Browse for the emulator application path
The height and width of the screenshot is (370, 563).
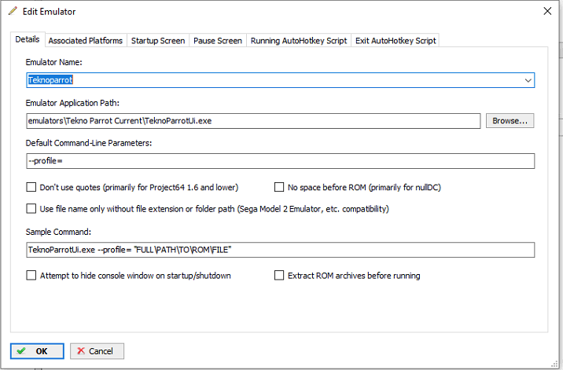(x=510, y=121)
